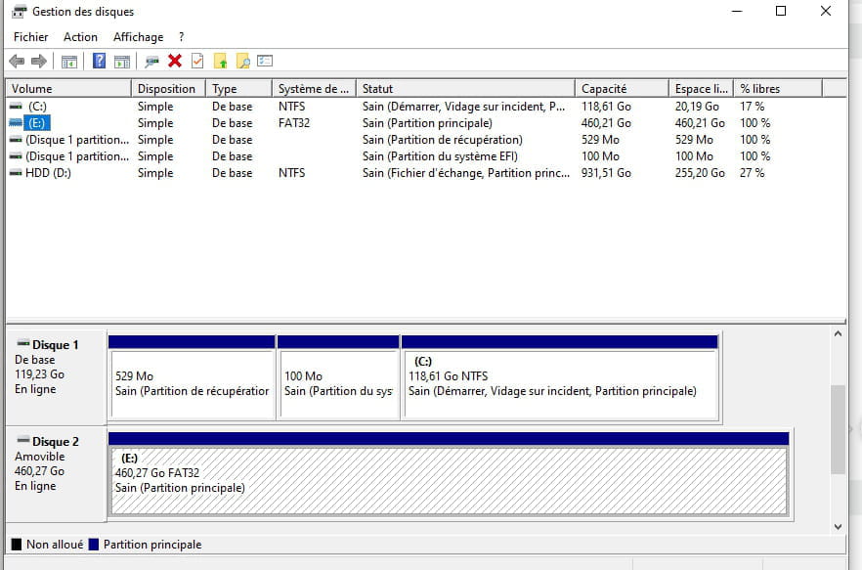Sort by the Statut column header

click(x=465, y=89)
